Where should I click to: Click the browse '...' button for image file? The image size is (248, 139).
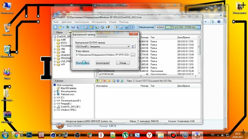click(x=133, y=55)
